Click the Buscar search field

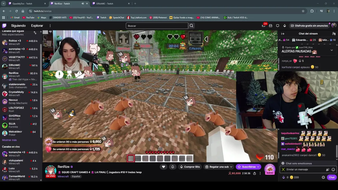point(157,26)
